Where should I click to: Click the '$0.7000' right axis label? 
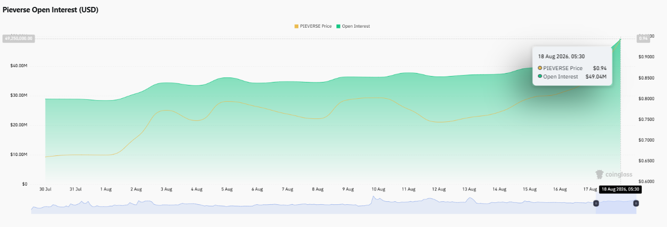(x=647, y=140)
